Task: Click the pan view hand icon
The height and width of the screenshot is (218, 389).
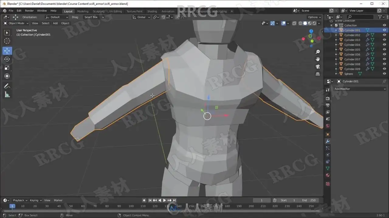Action: pos(318,59)
